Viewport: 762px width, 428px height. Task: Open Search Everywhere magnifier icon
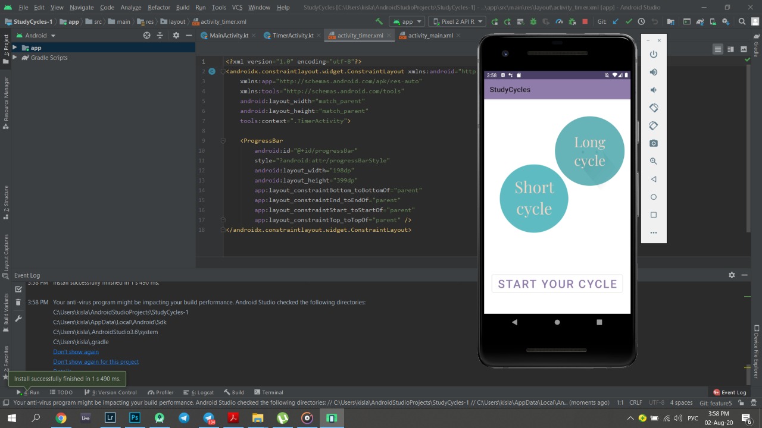pyautogui.click(x=742, y=21)
